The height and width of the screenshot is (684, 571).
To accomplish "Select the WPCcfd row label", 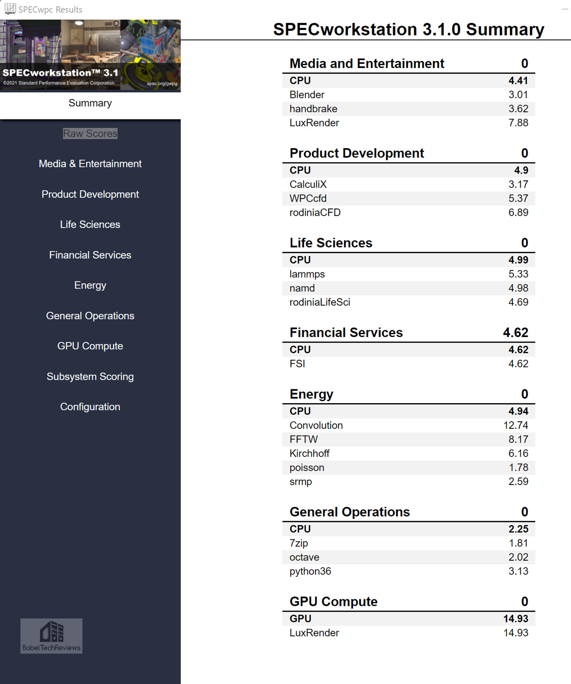I will pos(308,198).
